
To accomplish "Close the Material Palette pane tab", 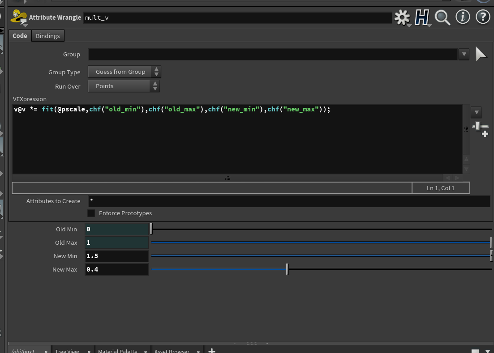I will pyautogui.click(x=145, y=351).
